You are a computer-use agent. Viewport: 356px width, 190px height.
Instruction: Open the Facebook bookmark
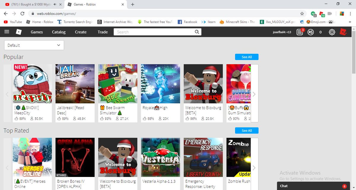187,22
